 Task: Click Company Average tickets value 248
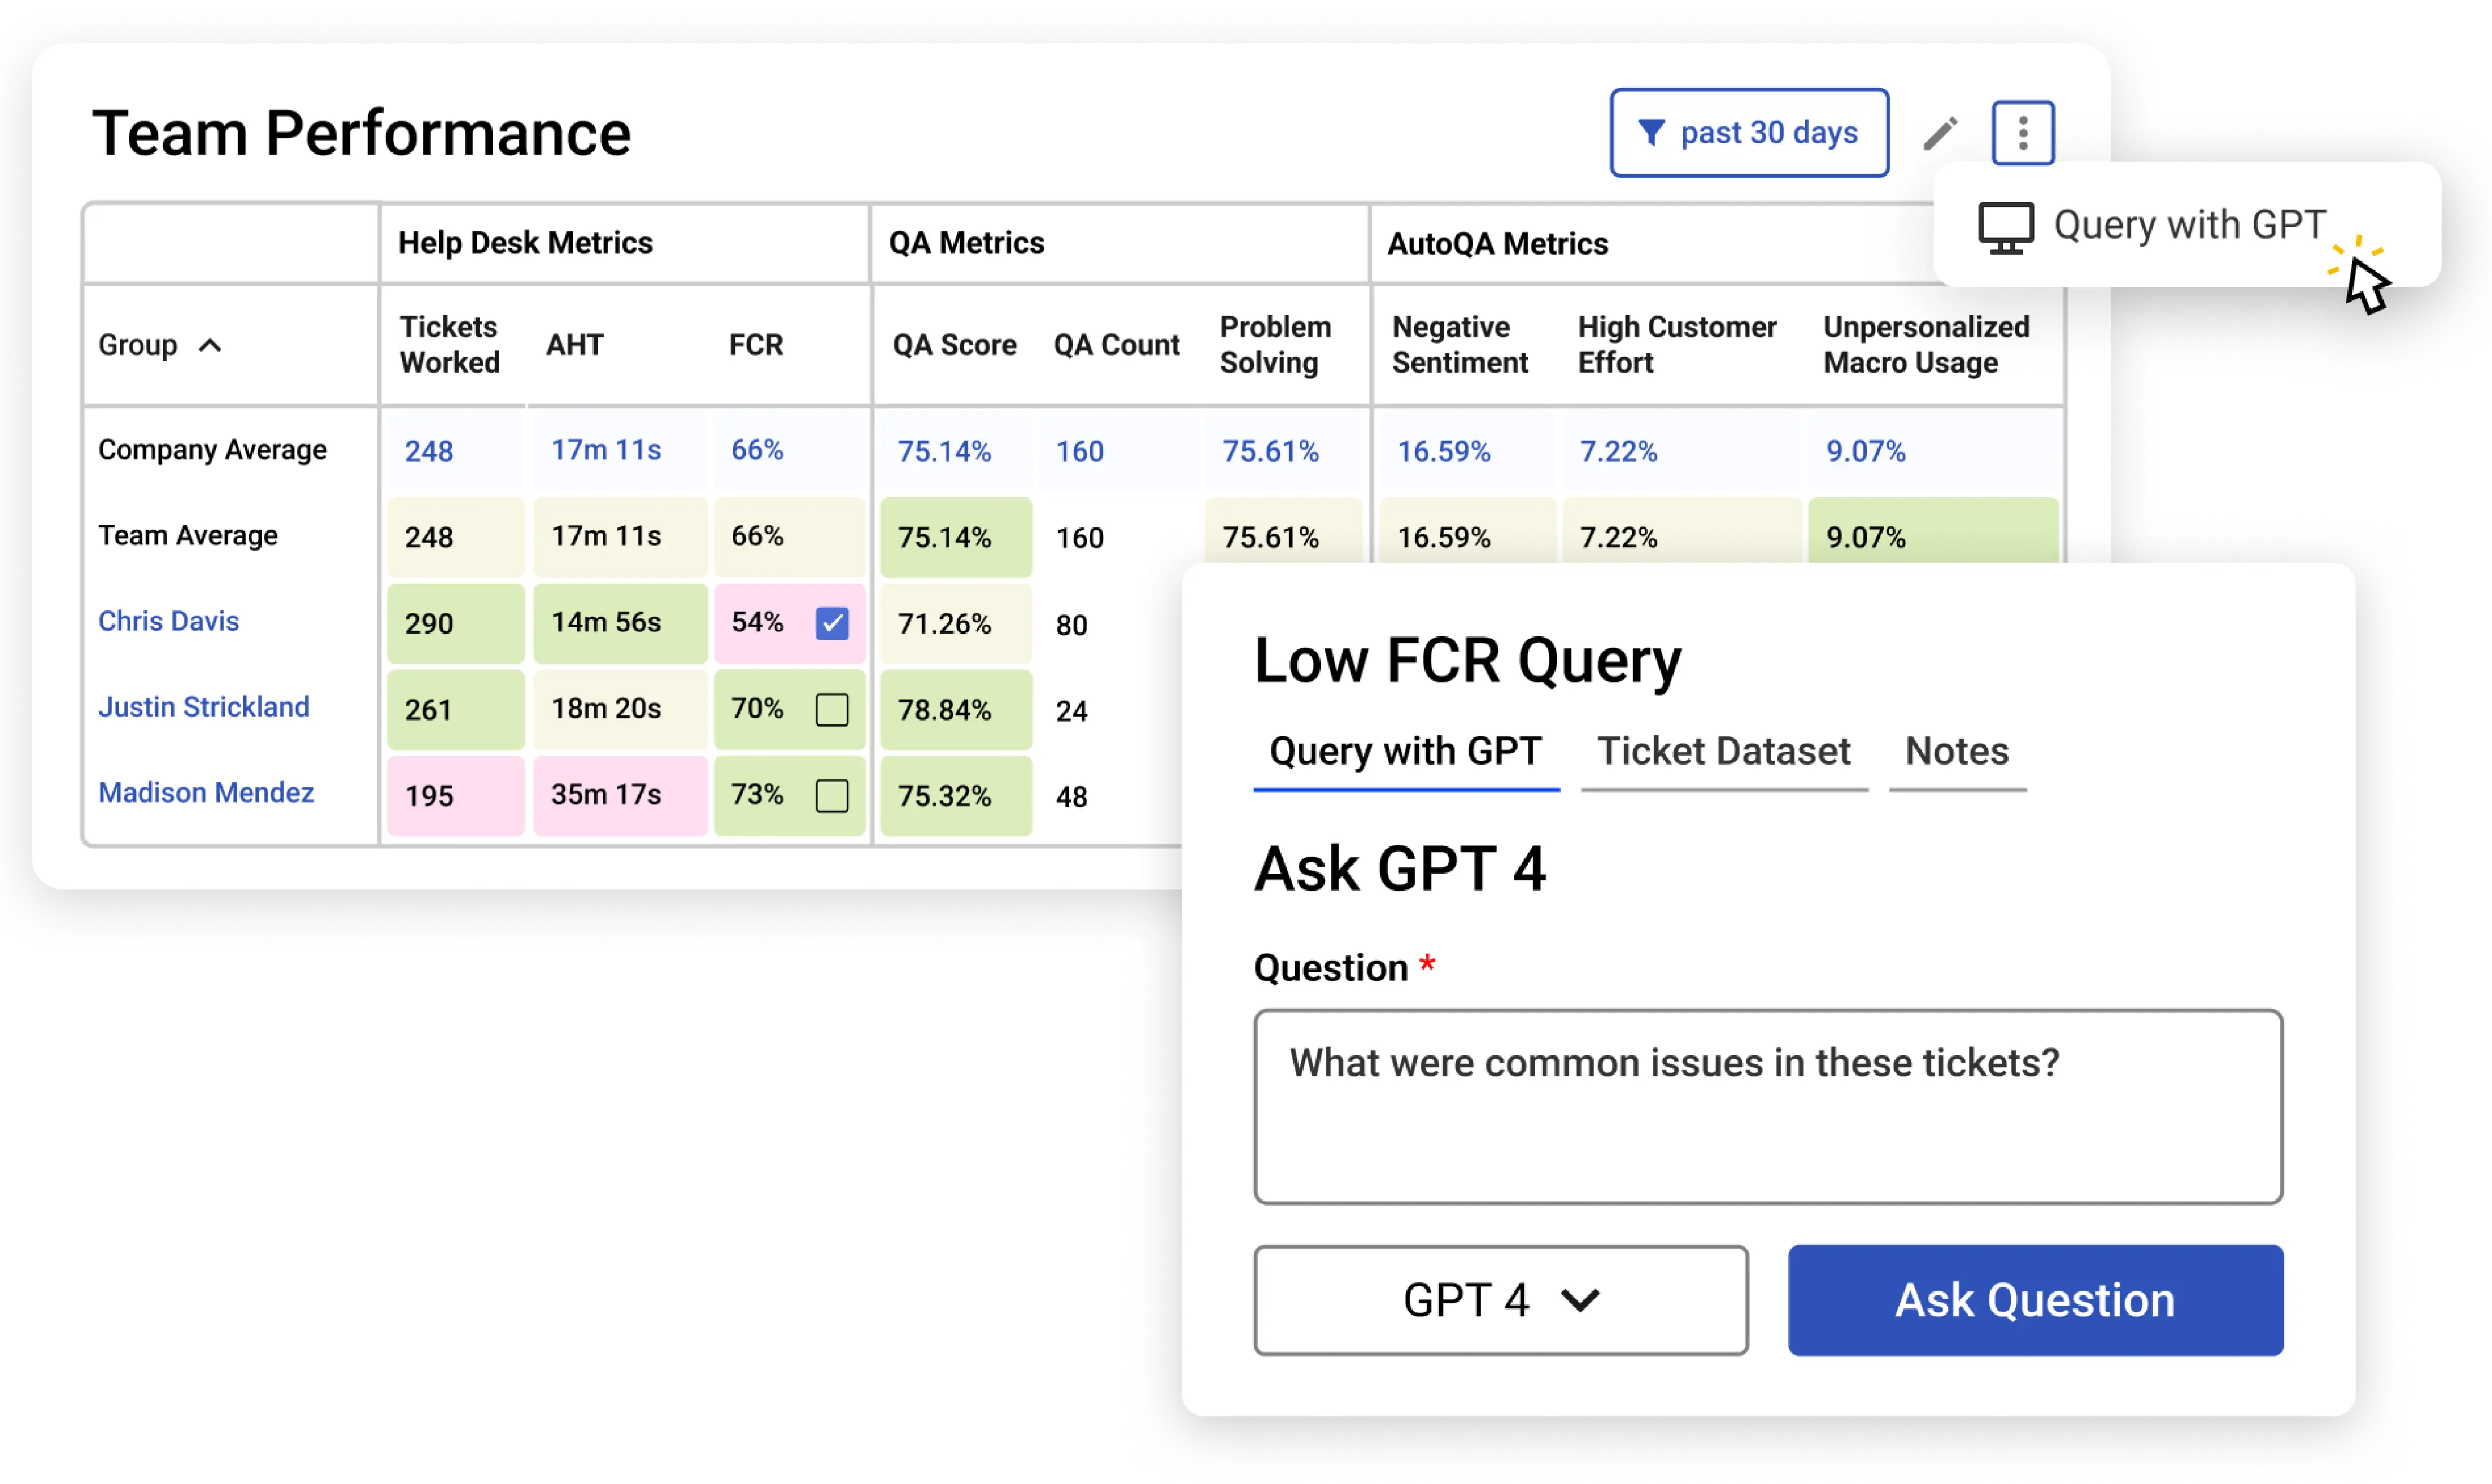tap(429, 451)
